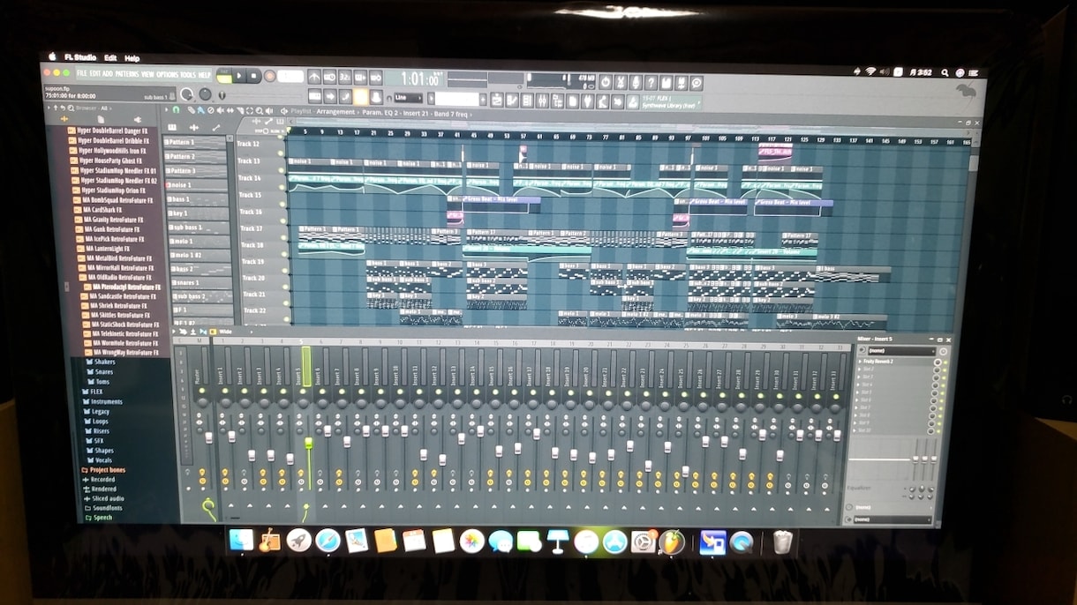Click the question mark help icon
Image resolution: width=1077 pixels, height=605 pixels.
click(651, 82)
